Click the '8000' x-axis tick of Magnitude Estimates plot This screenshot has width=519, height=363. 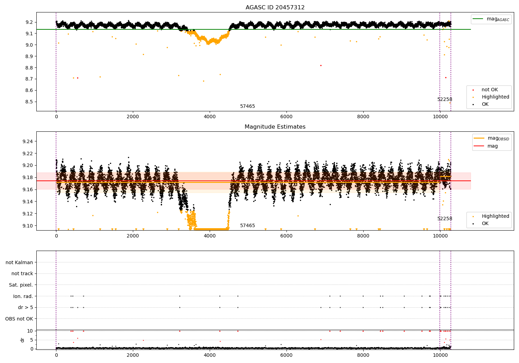[x=363, y=236]
